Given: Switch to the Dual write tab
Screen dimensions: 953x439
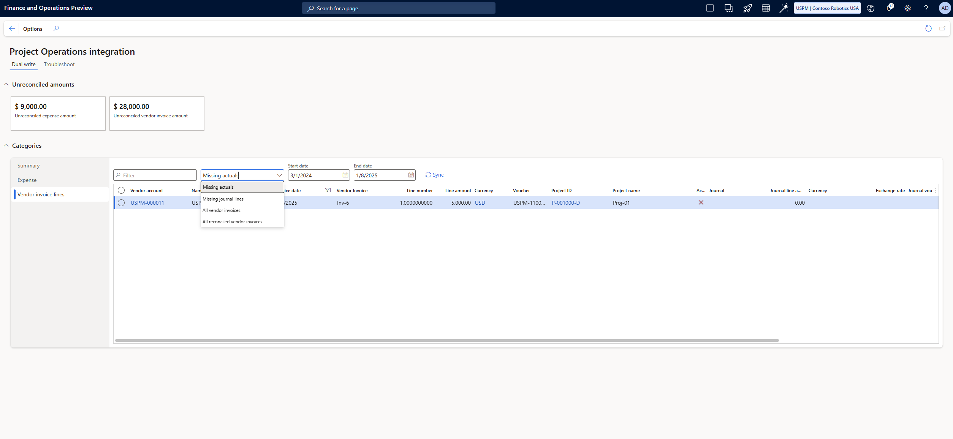Looking at the screenshot, I should (24, 64).
